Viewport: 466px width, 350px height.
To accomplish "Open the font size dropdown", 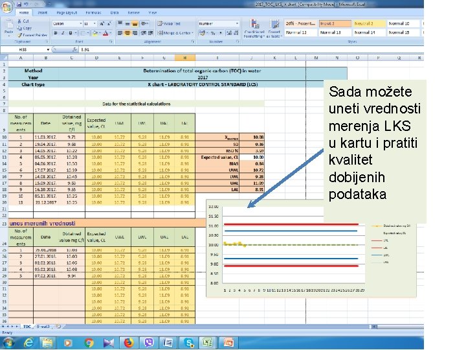I will 94,23.
